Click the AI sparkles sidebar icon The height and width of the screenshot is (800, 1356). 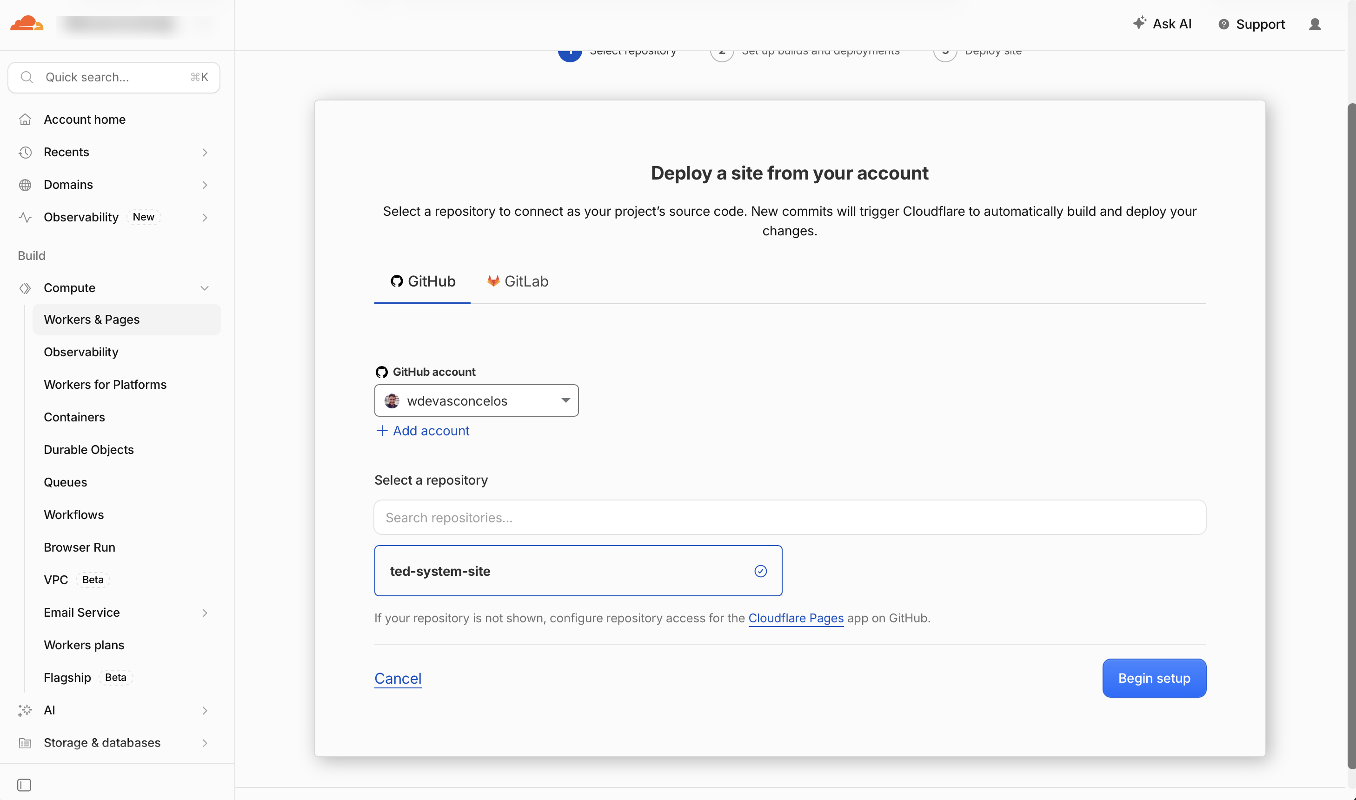[x=25, y=711]
